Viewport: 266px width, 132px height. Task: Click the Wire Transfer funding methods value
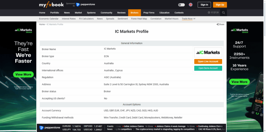143,117
